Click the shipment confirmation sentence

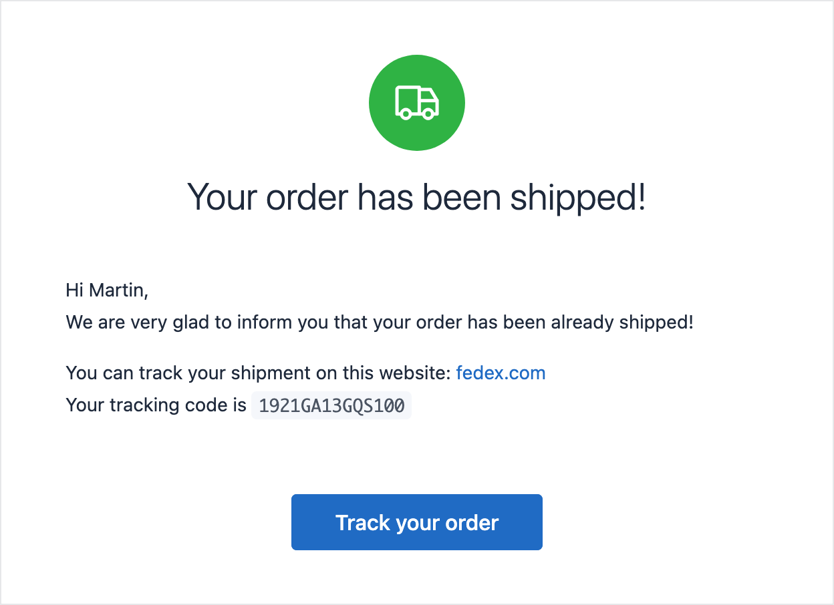[x=380, y=322]
